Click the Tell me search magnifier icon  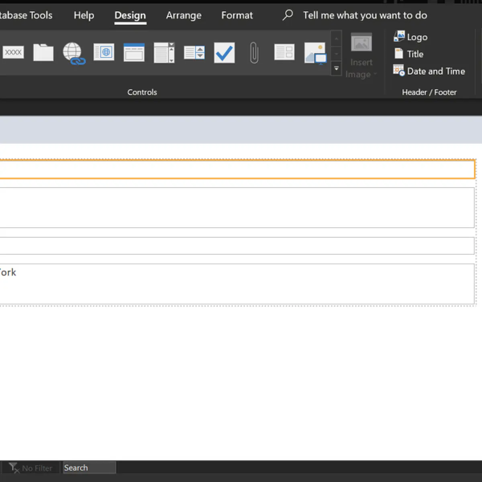(x=288, y=15)
